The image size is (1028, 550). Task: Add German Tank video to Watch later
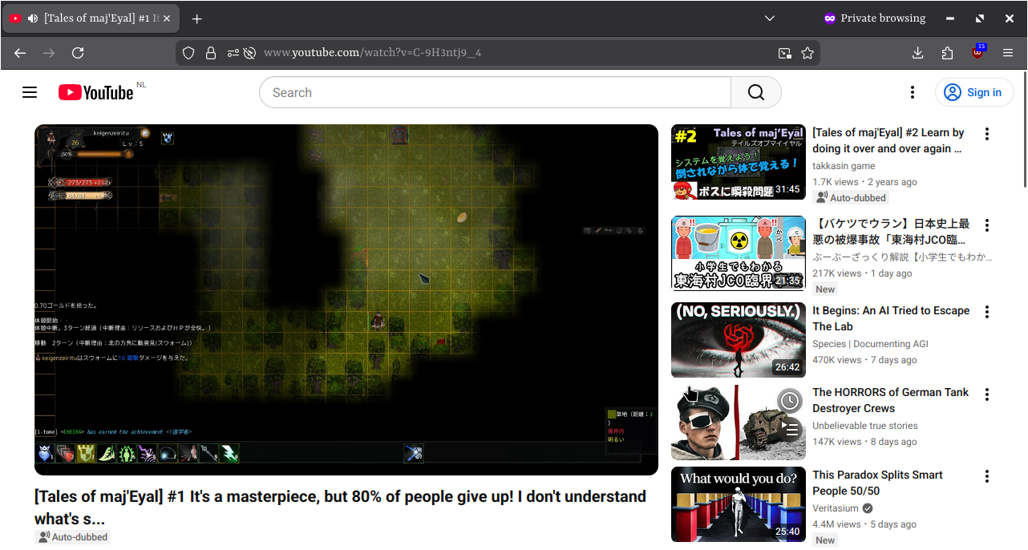tap(790, 401)
